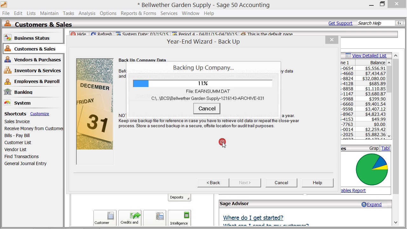407x229 pixels.
Task: Click the Banking building icon
Action: 8,92
